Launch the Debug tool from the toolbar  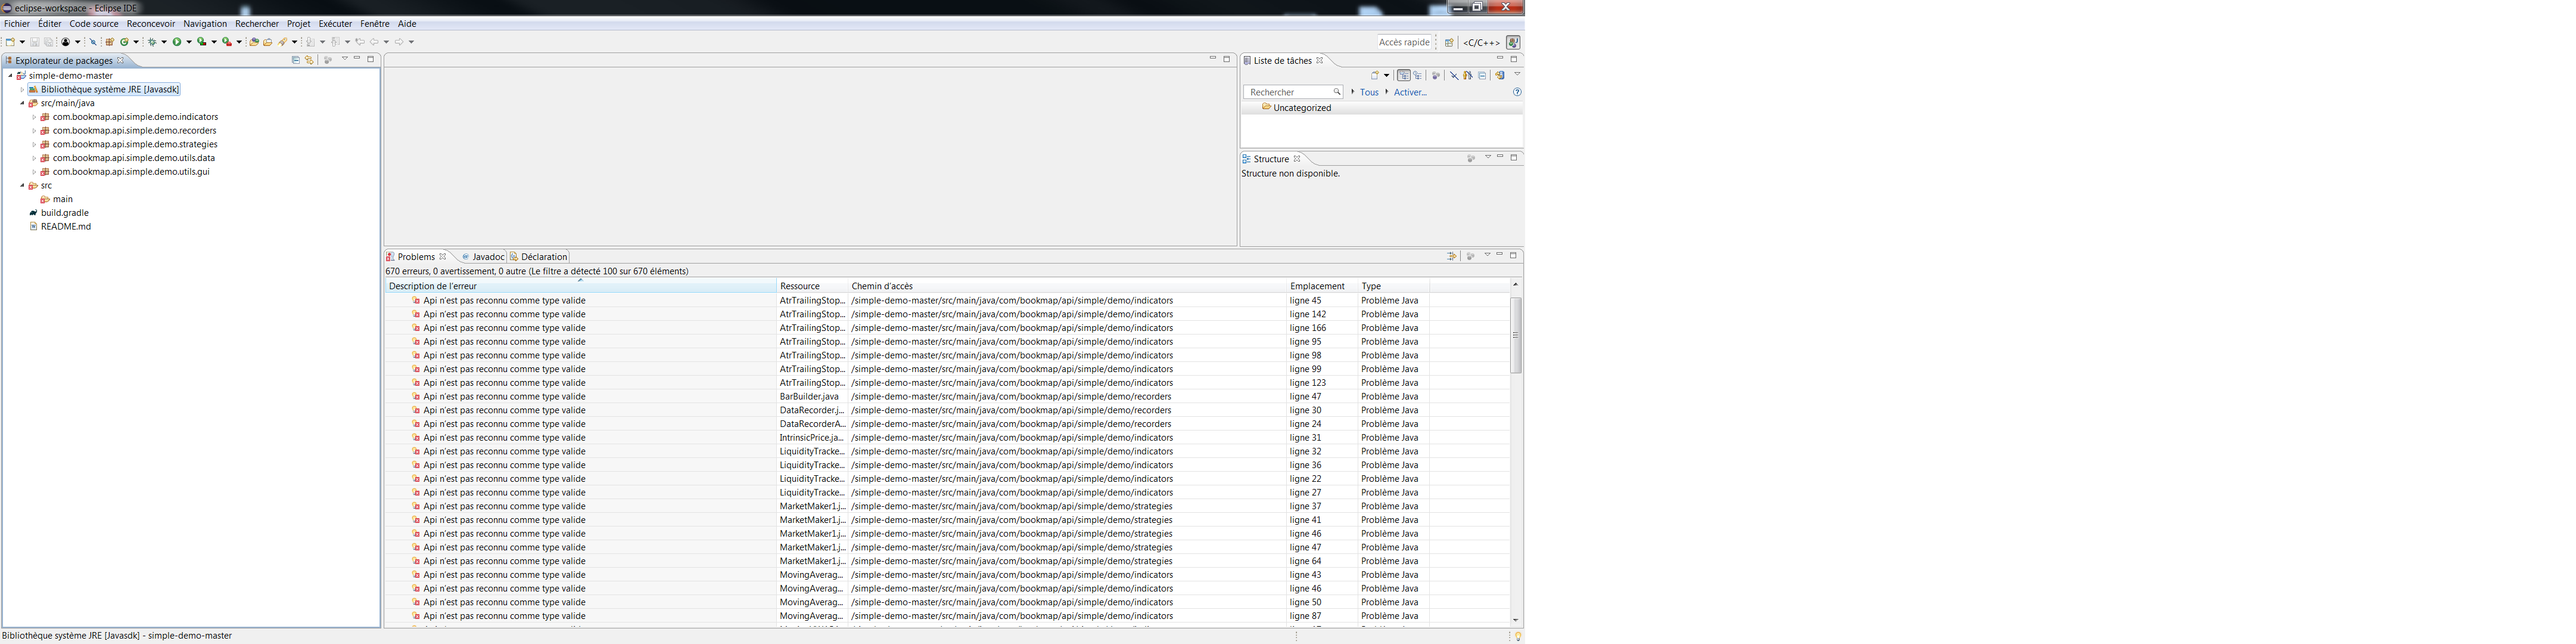point(152,41)
